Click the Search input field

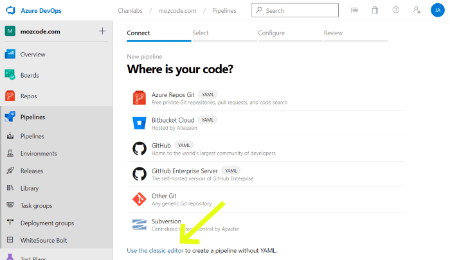point(301,10)
